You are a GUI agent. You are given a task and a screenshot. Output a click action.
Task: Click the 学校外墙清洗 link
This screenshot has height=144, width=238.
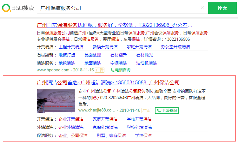click(139, 128)
